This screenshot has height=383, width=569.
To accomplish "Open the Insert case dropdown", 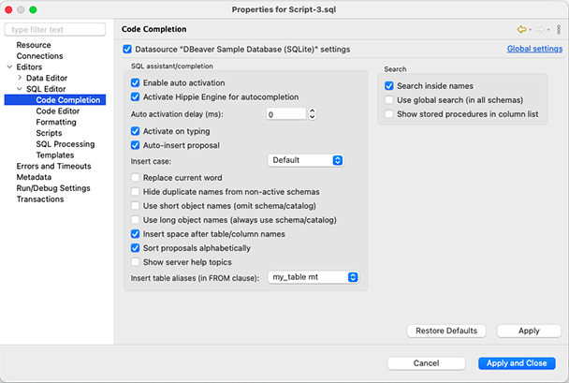I will coord(305,160).
